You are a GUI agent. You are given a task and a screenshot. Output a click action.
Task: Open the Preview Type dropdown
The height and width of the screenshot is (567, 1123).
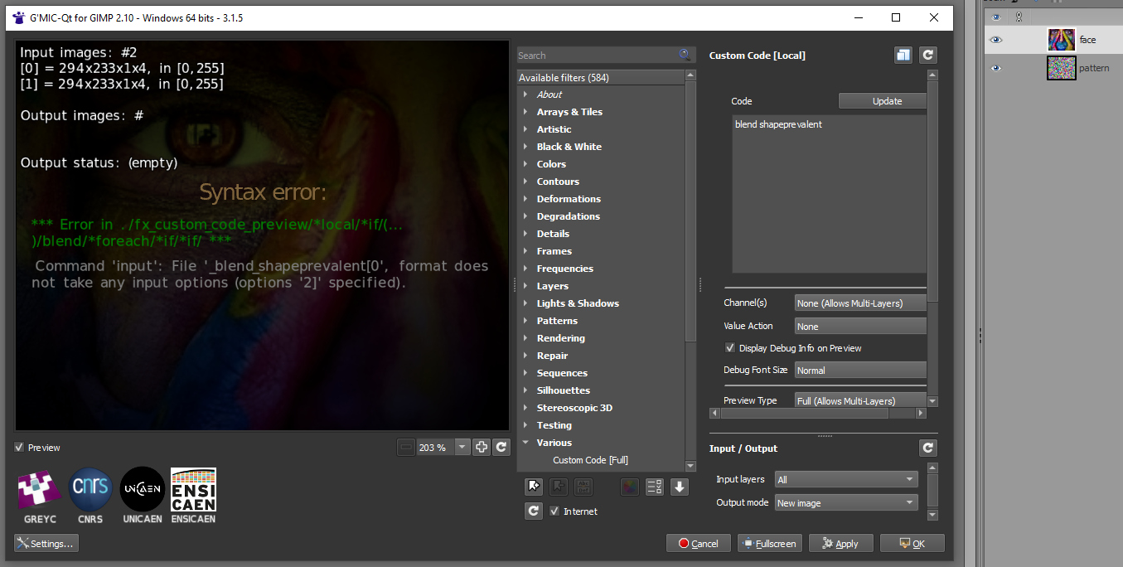[x=859, y=400]
